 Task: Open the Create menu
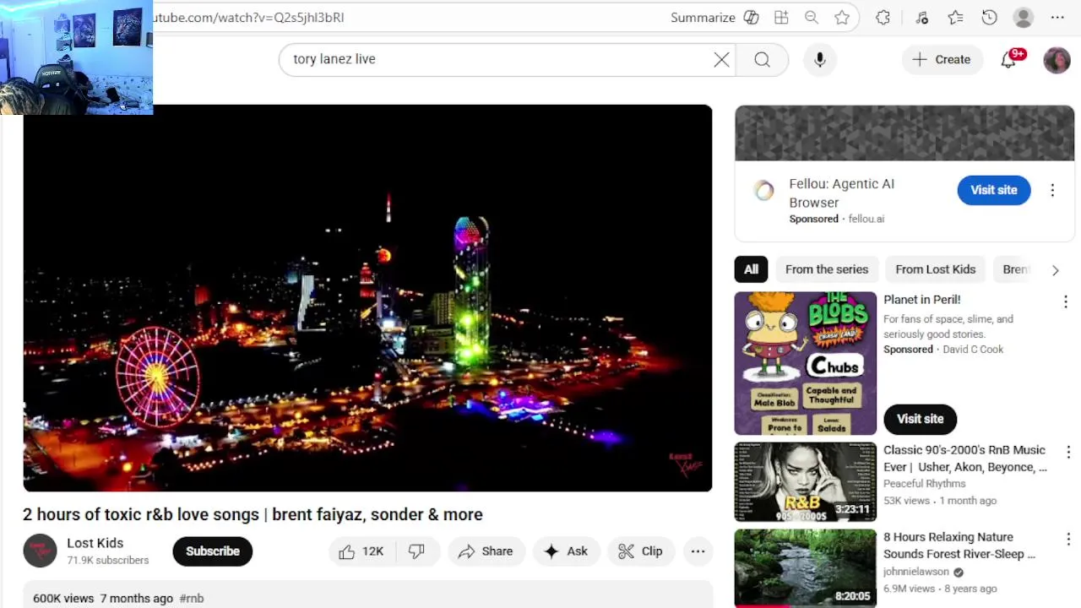point(942,59)
